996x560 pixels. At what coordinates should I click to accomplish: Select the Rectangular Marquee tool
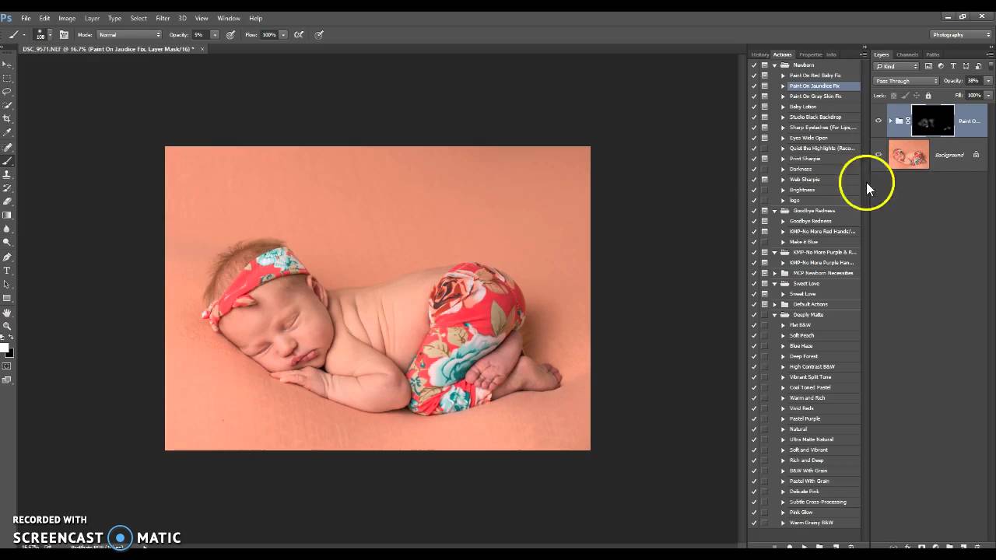(x=7, y=79)
